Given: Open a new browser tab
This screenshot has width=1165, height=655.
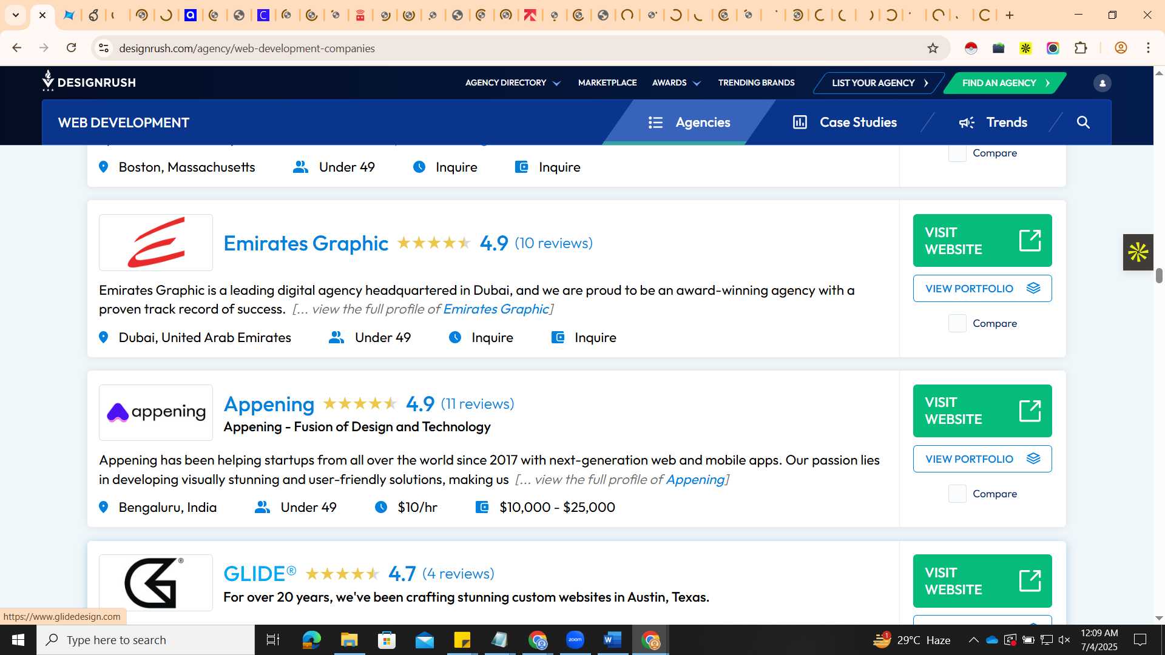Looking at the screenshot, I should coord(1010,15).
